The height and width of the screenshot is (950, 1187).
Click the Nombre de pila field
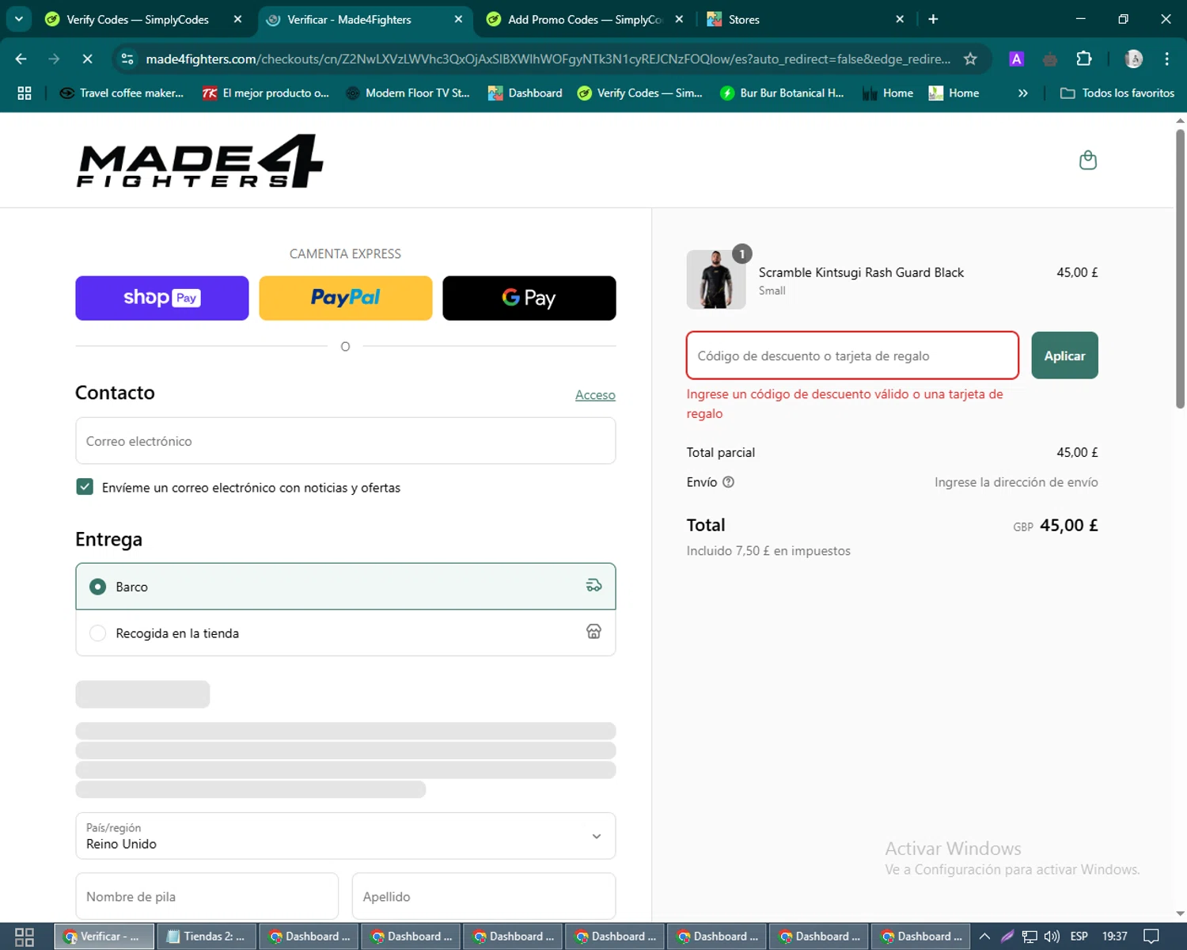pyautogui.click(x=207, y=896)
